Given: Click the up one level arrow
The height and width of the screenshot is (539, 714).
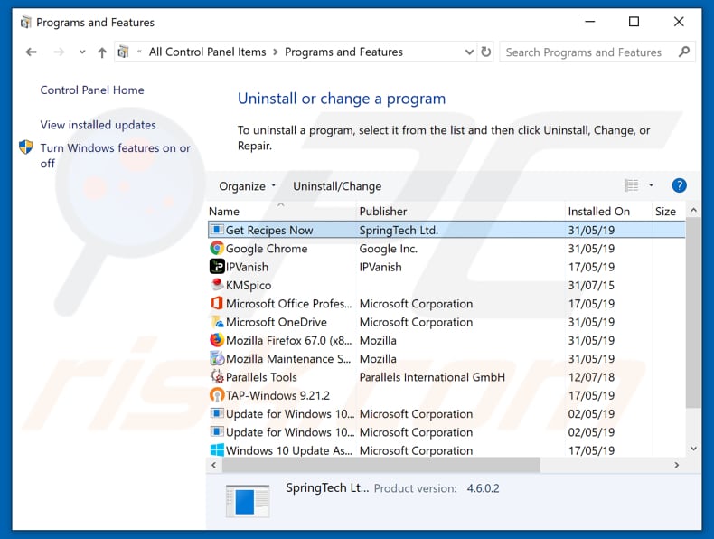Looking at the screenshot, I should [102, 52].
